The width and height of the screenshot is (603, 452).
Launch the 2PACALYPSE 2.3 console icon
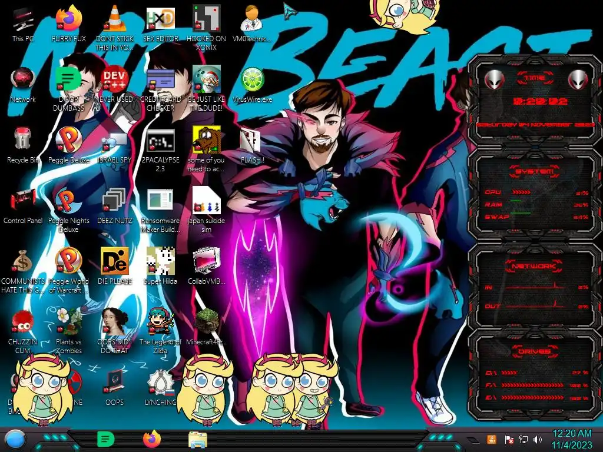coord(160,150)
